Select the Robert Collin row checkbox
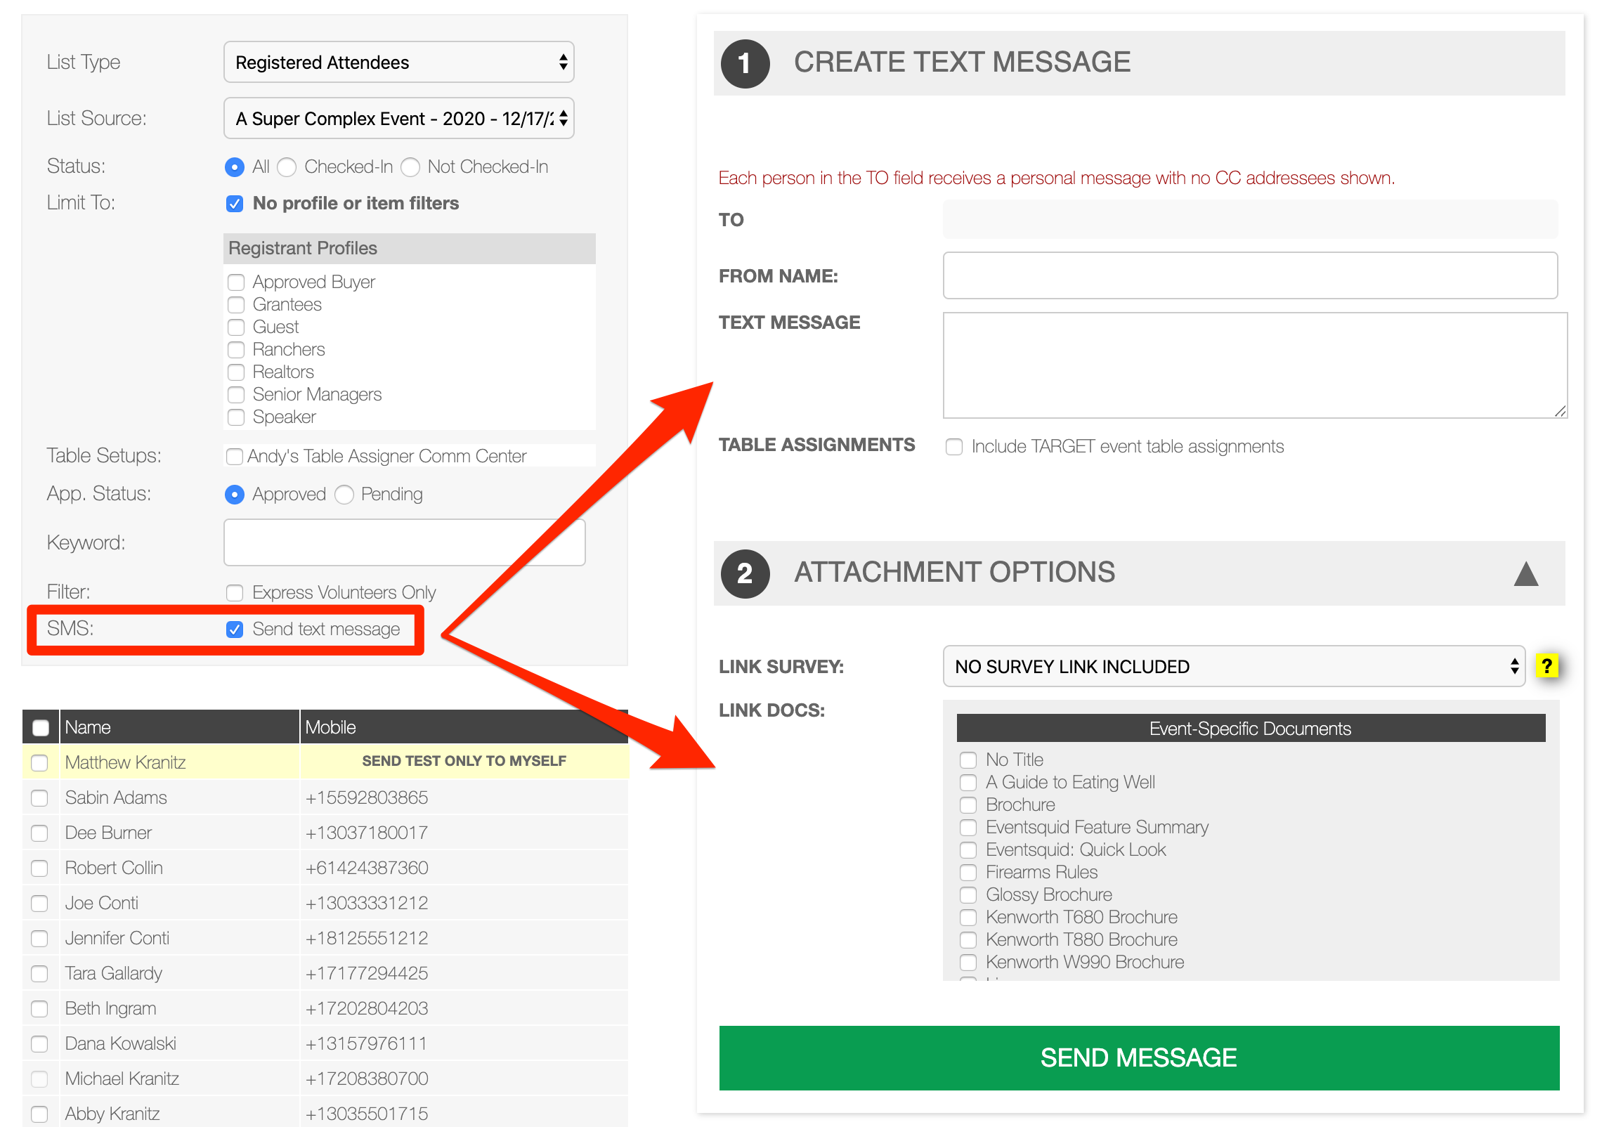This screenshot has width=1602, height=1127. [39, 868]
